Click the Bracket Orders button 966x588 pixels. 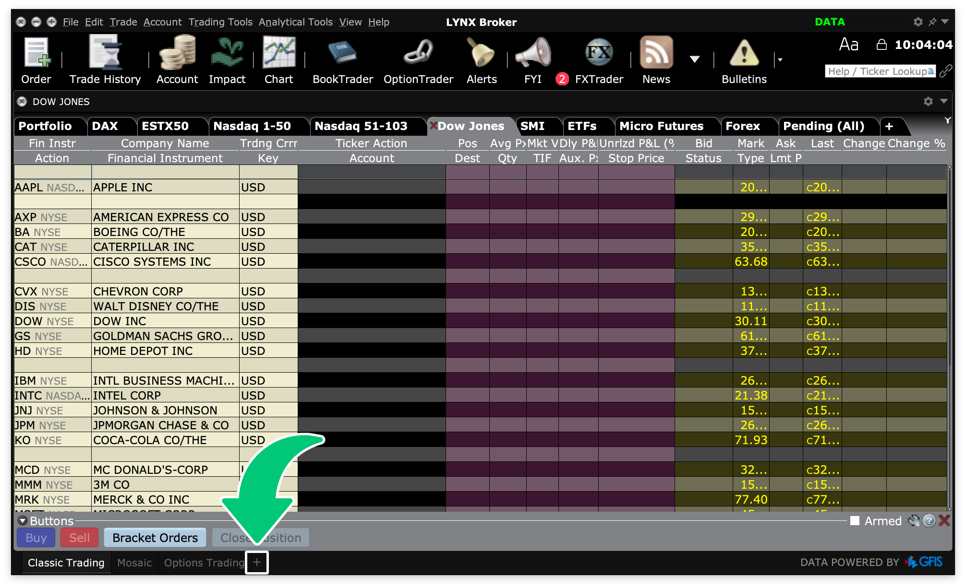point(155,538)
